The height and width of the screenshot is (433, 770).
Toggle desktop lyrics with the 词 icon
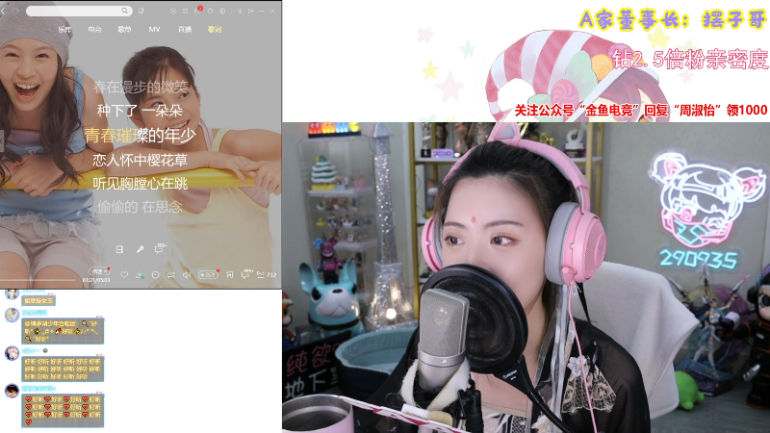tap(229, 275)
